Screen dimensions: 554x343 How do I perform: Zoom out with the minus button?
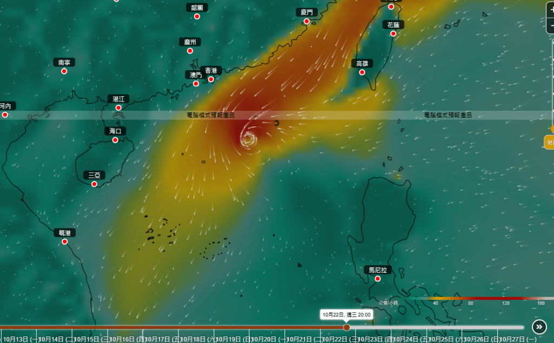[551, 25]
